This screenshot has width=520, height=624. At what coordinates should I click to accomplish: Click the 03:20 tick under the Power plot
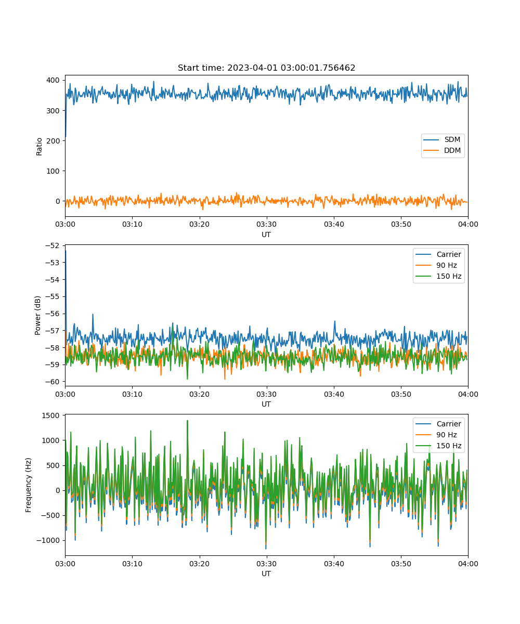[x=199, y=394]
